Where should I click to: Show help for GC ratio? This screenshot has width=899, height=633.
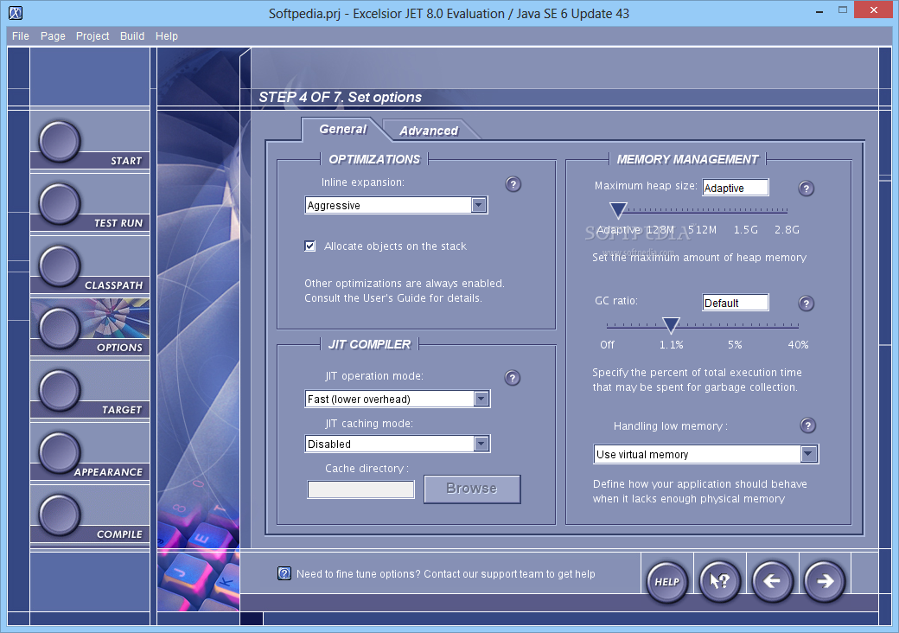[807, 304]
